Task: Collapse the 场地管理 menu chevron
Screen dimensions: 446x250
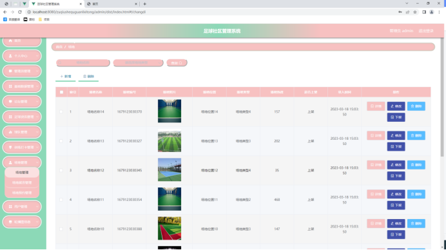Action: 37,162
